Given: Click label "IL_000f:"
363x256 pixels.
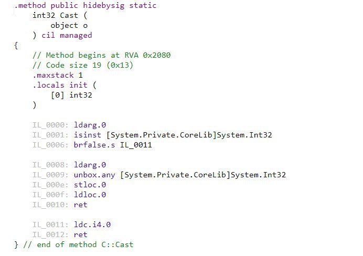Looking at the screenshot, I should tap(50, 195).
